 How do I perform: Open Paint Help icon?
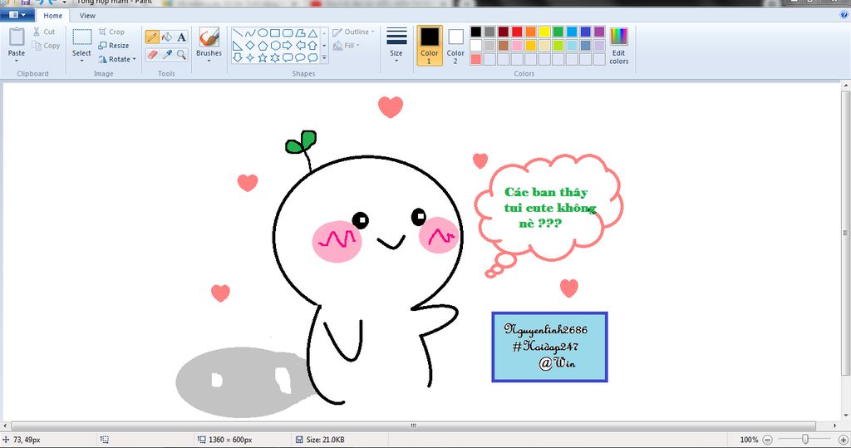click(x=844, y=15)
